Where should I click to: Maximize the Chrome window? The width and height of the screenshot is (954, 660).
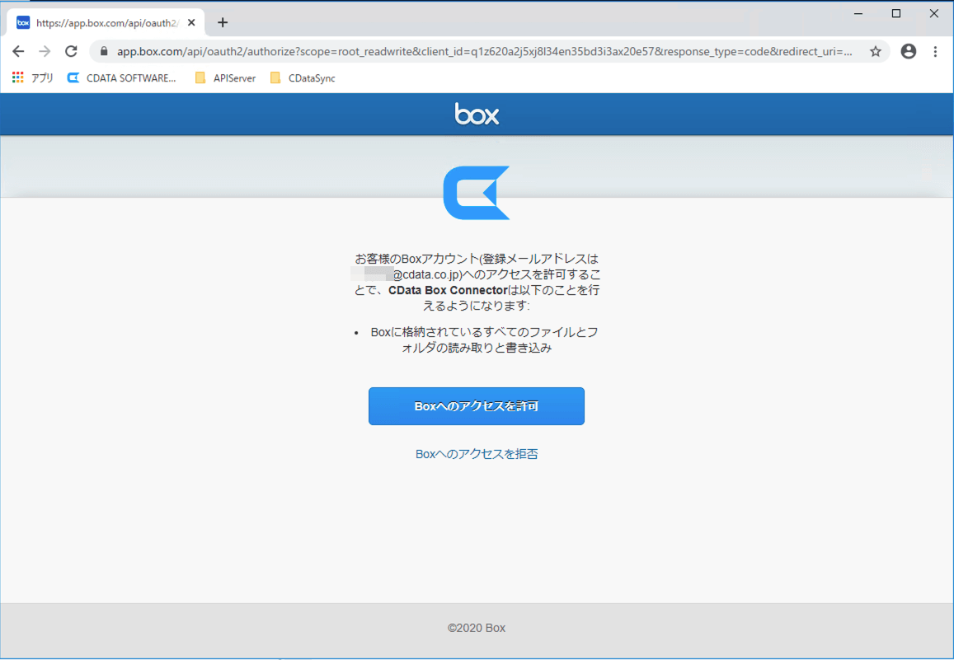pyautogui.click(x=896, y=13)
